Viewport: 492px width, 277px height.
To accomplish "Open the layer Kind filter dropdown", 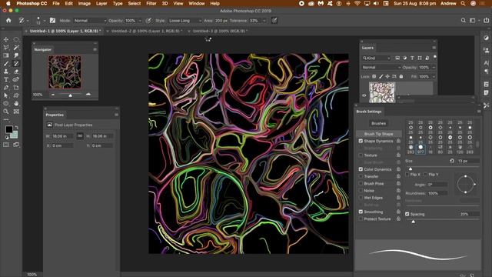I will [376, 58].
